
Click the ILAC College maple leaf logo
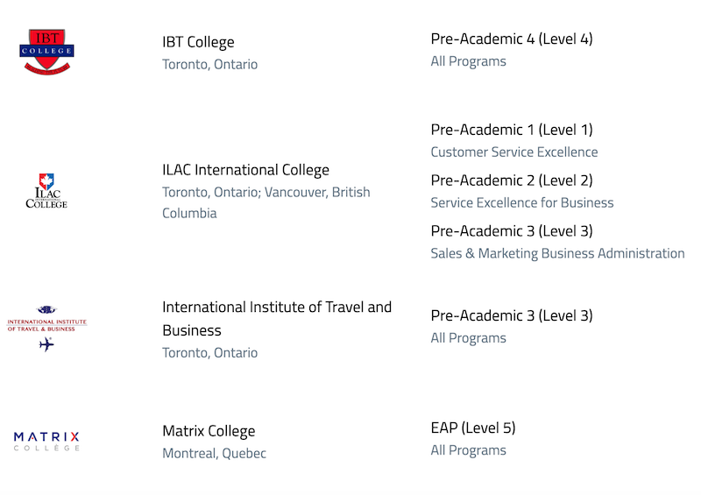[46, 191]
